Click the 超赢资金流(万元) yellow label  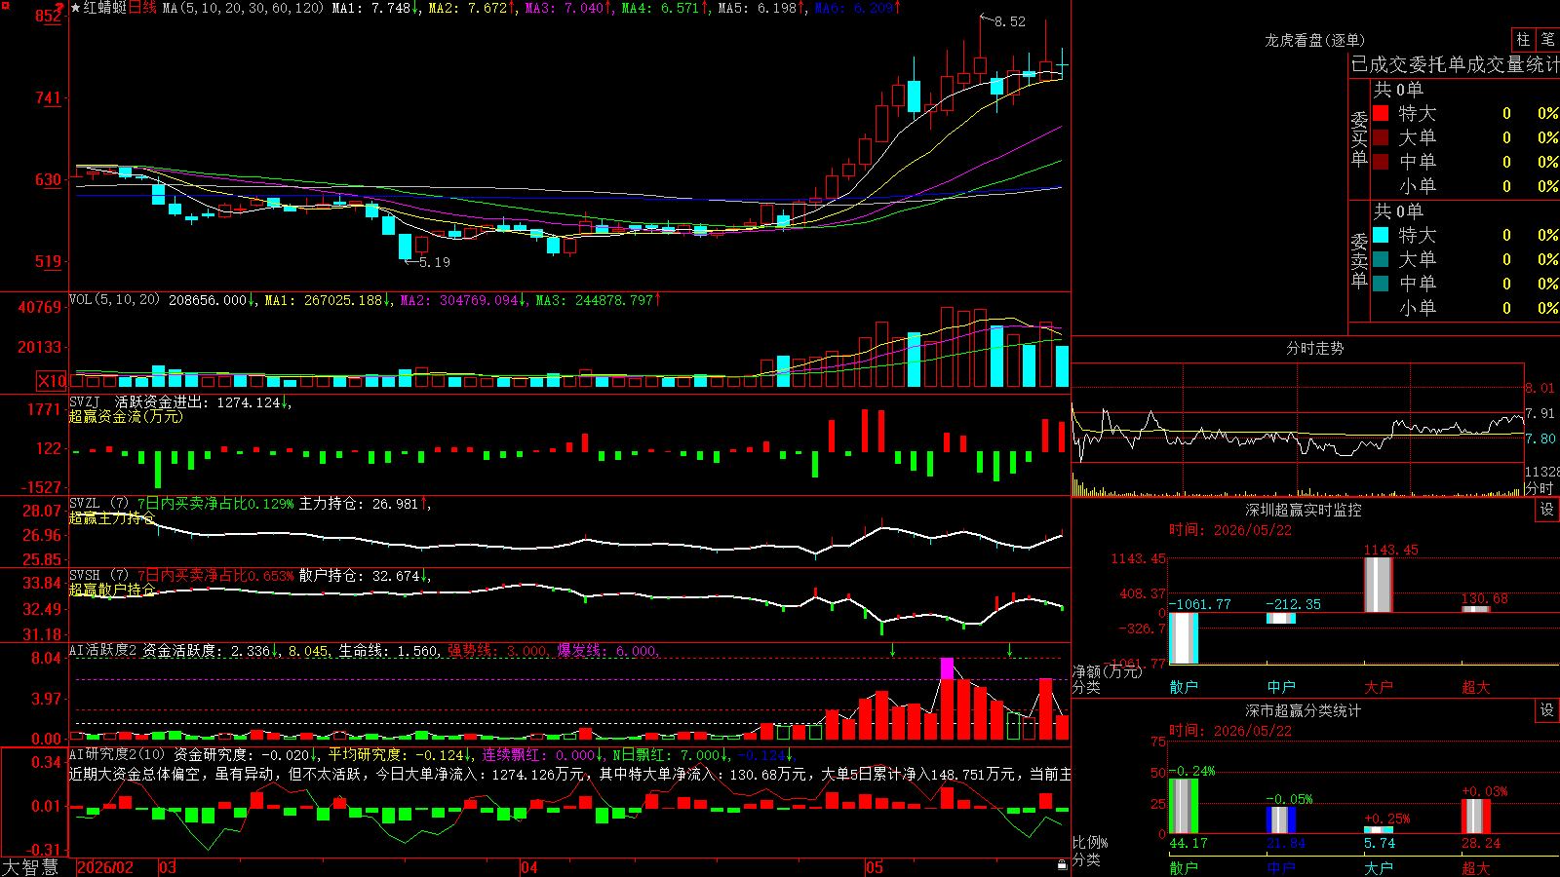126,416
